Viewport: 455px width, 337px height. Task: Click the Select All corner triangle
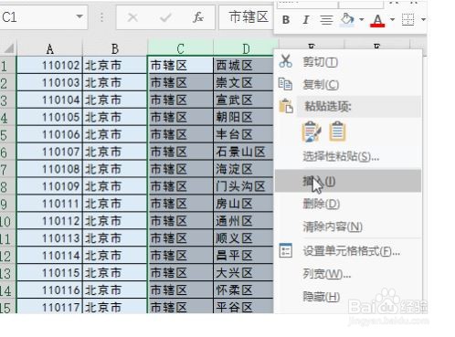[x=8, y=48]
